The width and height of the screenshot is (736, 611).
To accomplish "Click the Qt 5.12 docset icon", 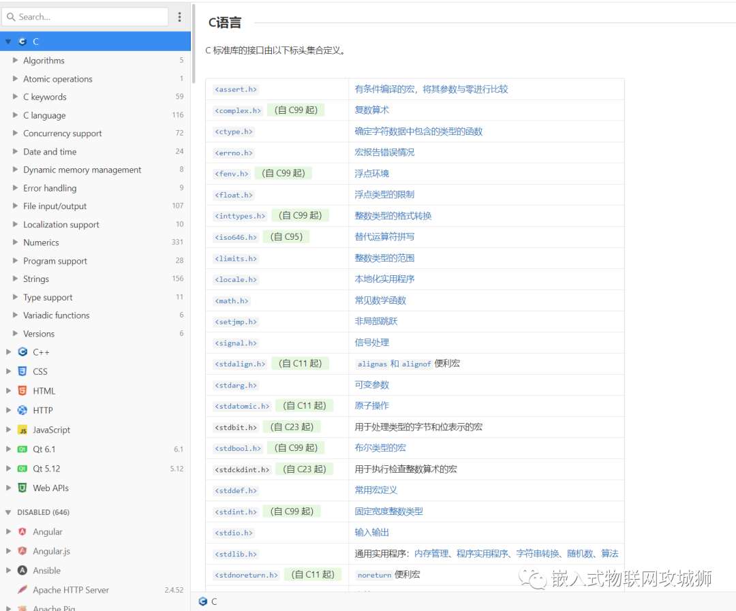I will 22,469.
